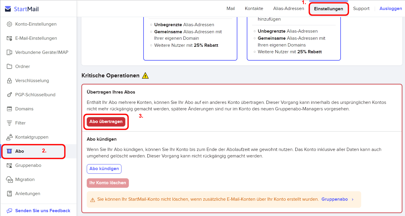Click the Abo receipt icon
Image resolution: width=405 pixels, height=216 pixels.
[x=9, y=151]
